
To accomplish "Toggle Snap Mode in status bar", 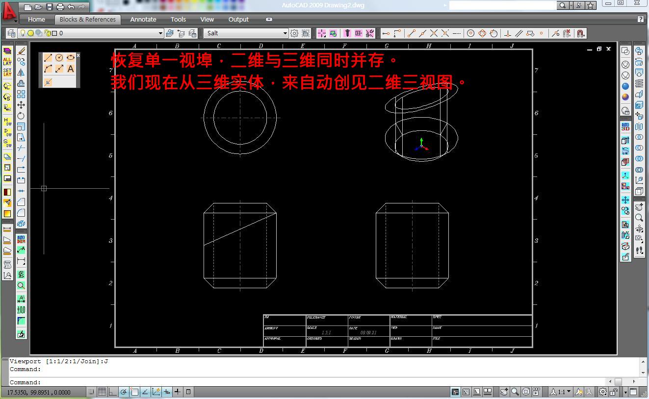I will [x=91, y=392].
